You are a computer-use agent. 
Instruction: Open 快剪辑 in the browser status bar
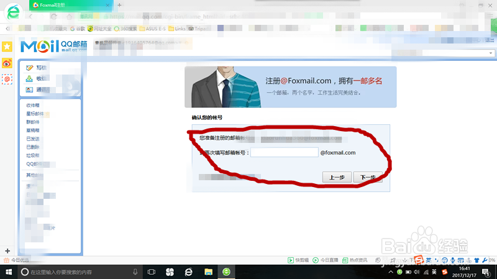[298, 260]
